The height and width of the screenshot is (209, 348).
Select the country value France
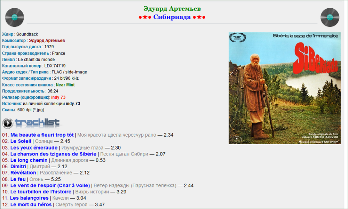58,54
